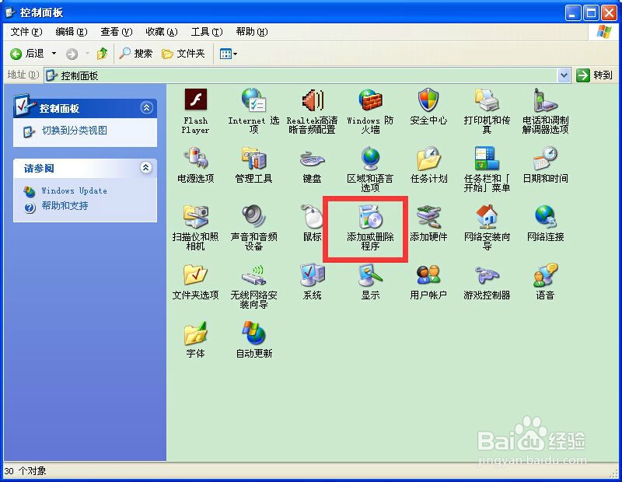
Task: Click inside the 地址 address bar
Action: coord(233,75)
